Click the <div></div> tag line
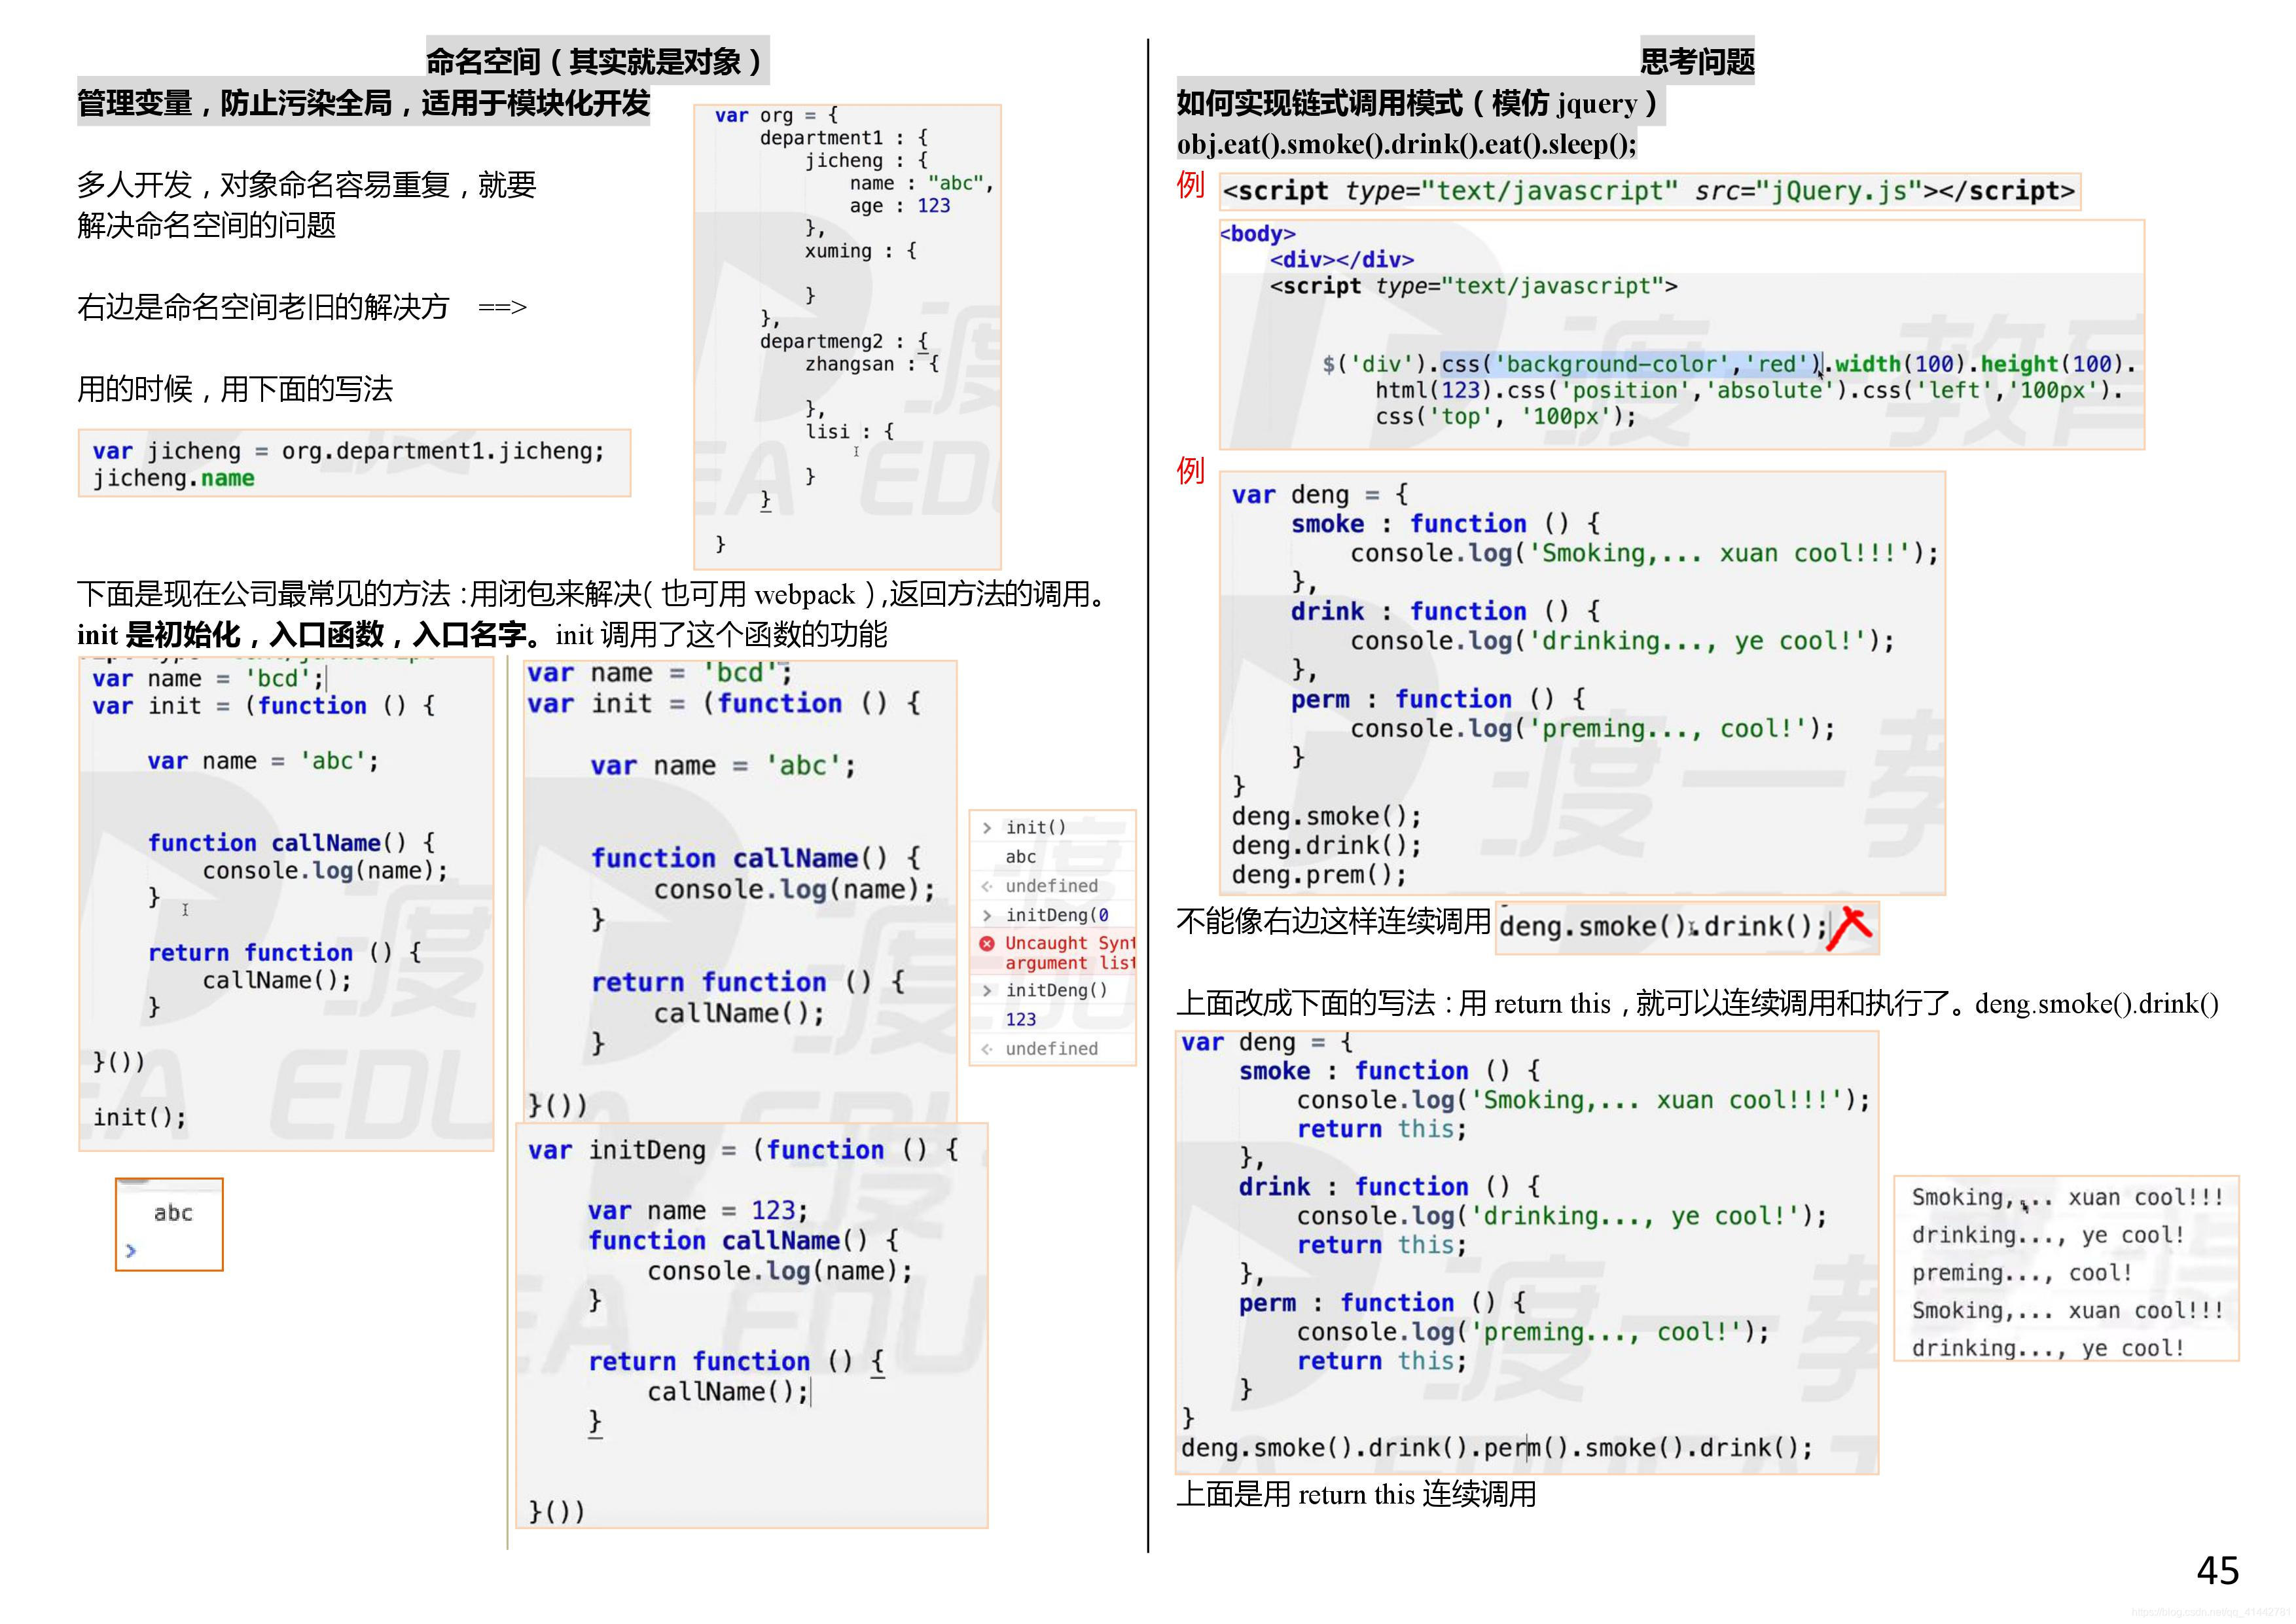The image size is (2296, 1624). (1342, 260)
